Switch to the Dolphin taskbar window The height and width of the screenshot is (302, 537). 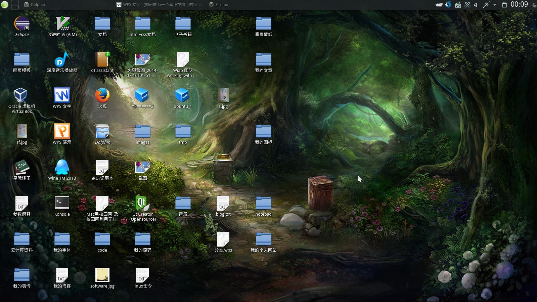(35, 5)
